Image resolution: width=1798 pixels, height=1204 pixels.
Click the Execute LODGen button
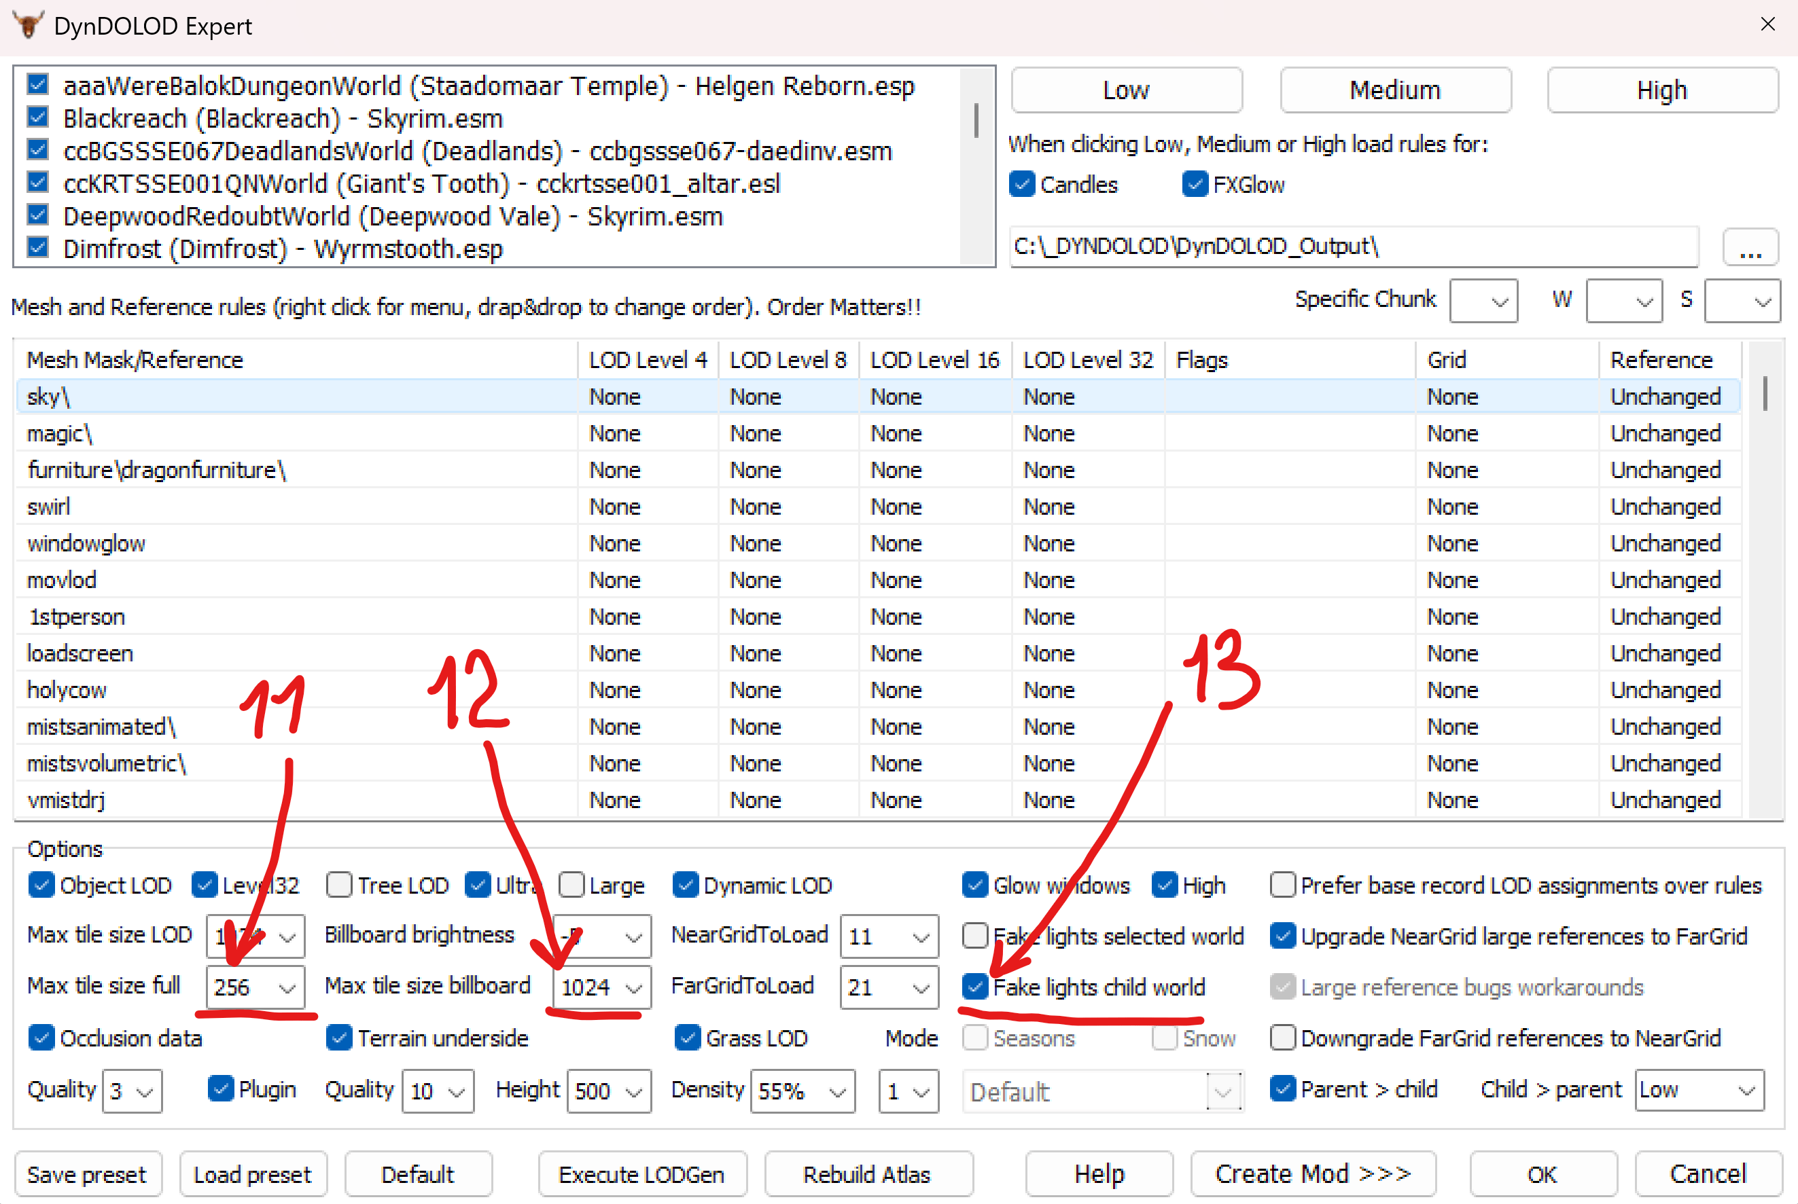[641, 1174]
